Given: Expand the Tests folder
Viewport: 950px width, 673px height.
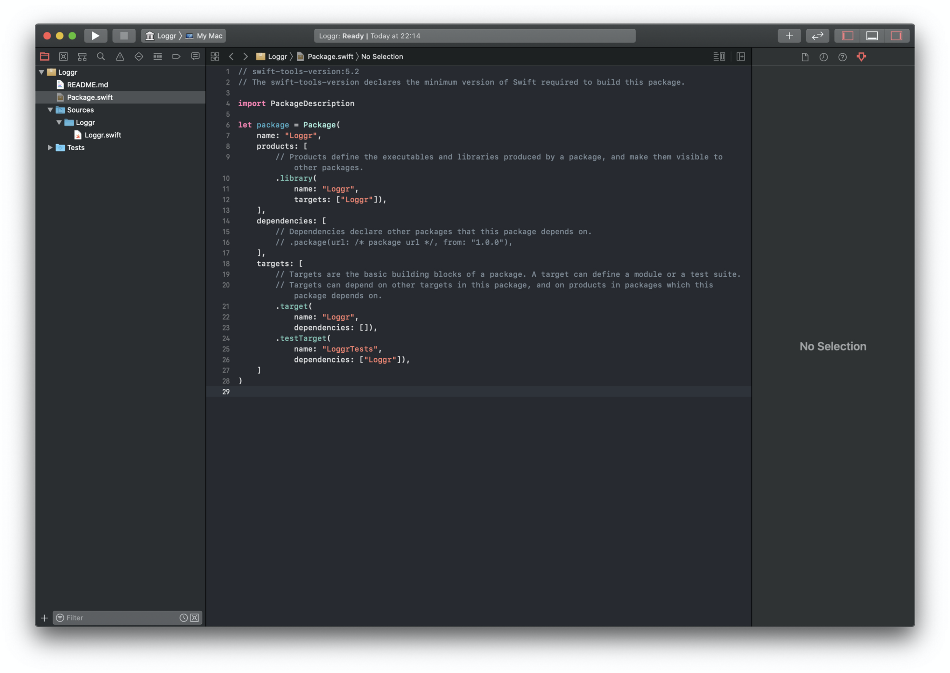Looking at the screenshot, I should coord(50,147).
